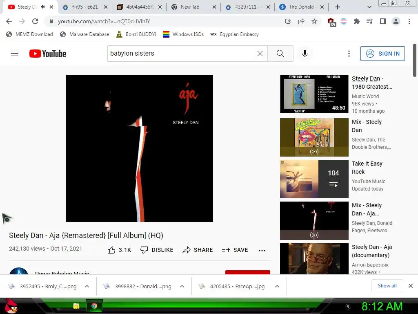Open the YouTube hamburger guide menu

[15, 54]
